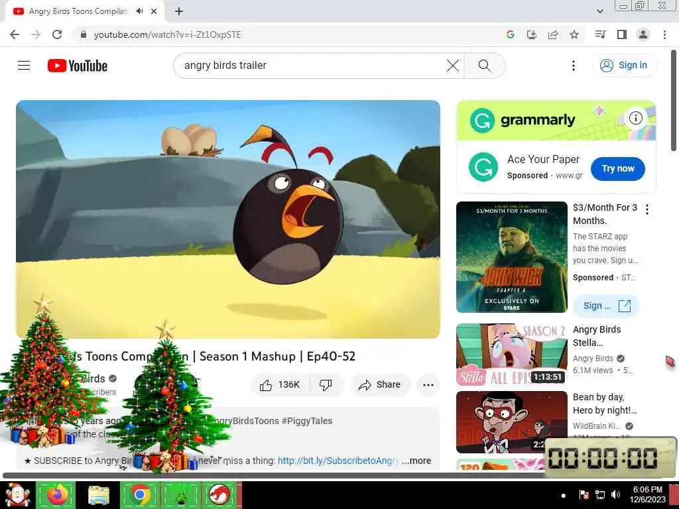Open File Explorer from the taskbar
This screenshot has width=679, height=509.
coord(98,494)
